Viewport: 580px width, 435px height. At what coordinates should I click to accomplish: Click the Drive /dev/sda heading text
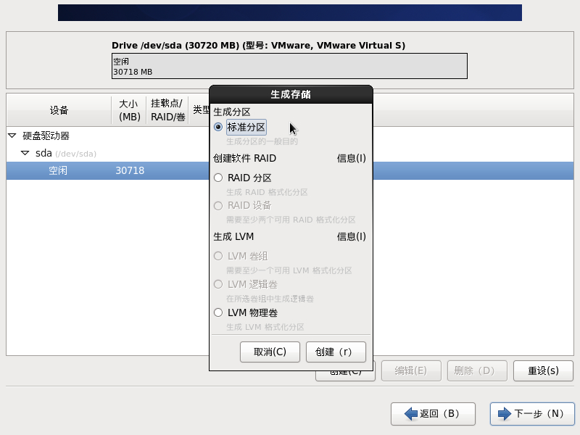pyautogui.click(x=259, y=46)
